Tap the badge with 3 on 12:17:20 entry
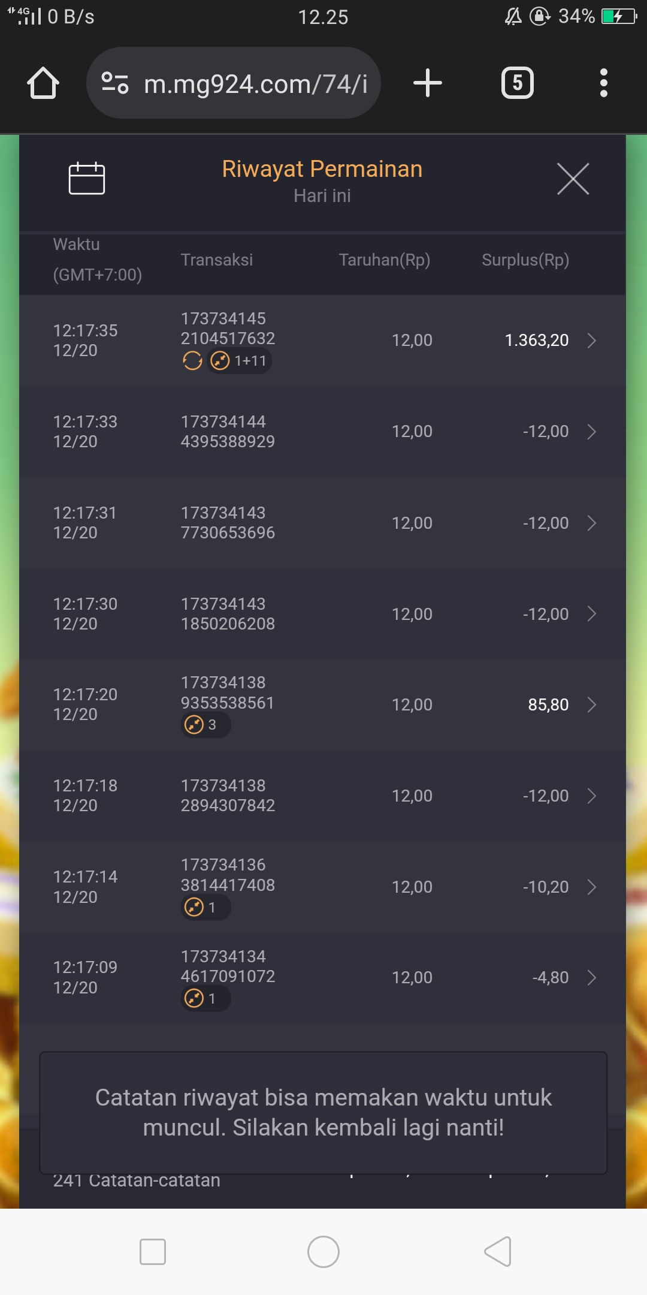The image size is (647, 1295). (205, 725)
